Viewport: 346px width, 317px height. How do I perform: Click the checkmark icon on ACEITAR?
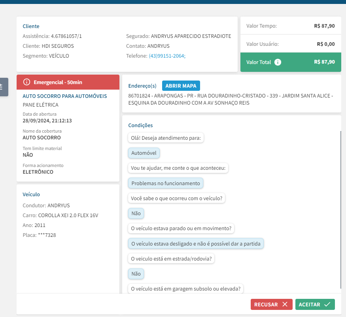327,304
